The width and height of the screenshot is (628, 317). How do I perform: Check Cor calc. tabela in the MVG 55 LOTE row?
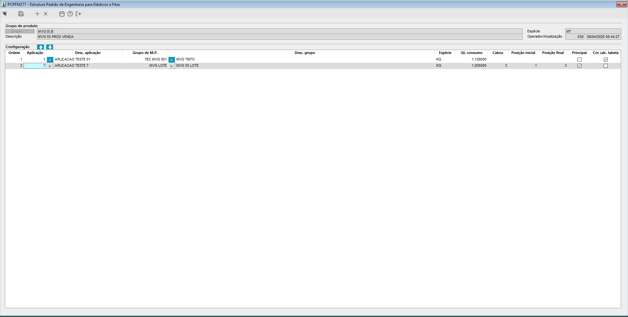[606, 66]
